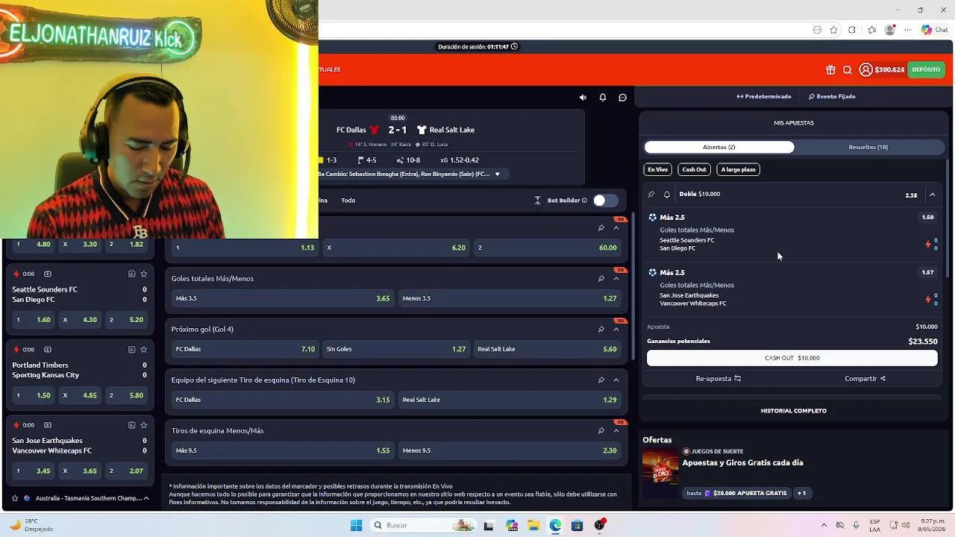Click the Bet Builder info icon

point(584,201)
